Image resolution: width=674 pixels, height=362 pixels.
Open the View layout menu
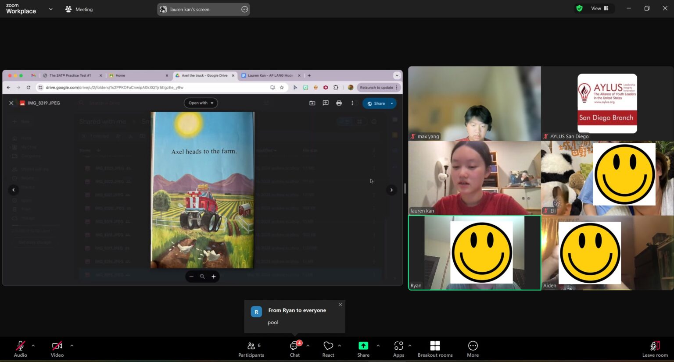[x=599, y=8]
